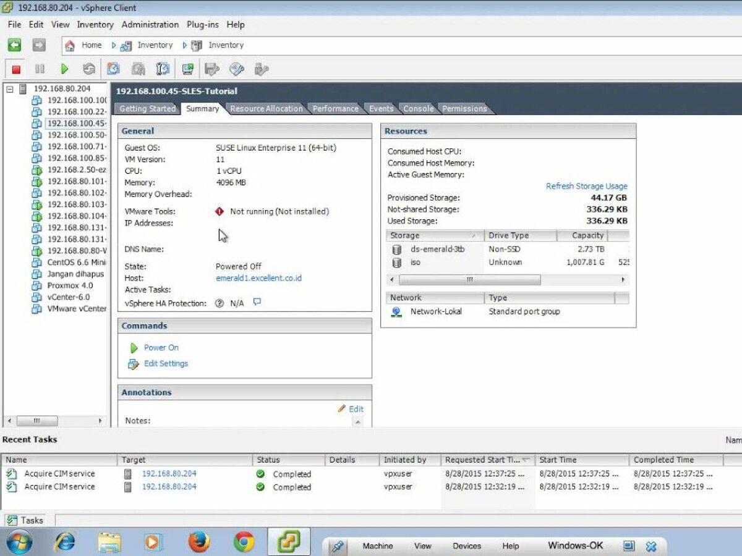
Task: Switch to the Events tab
Action: pos(381,109)
